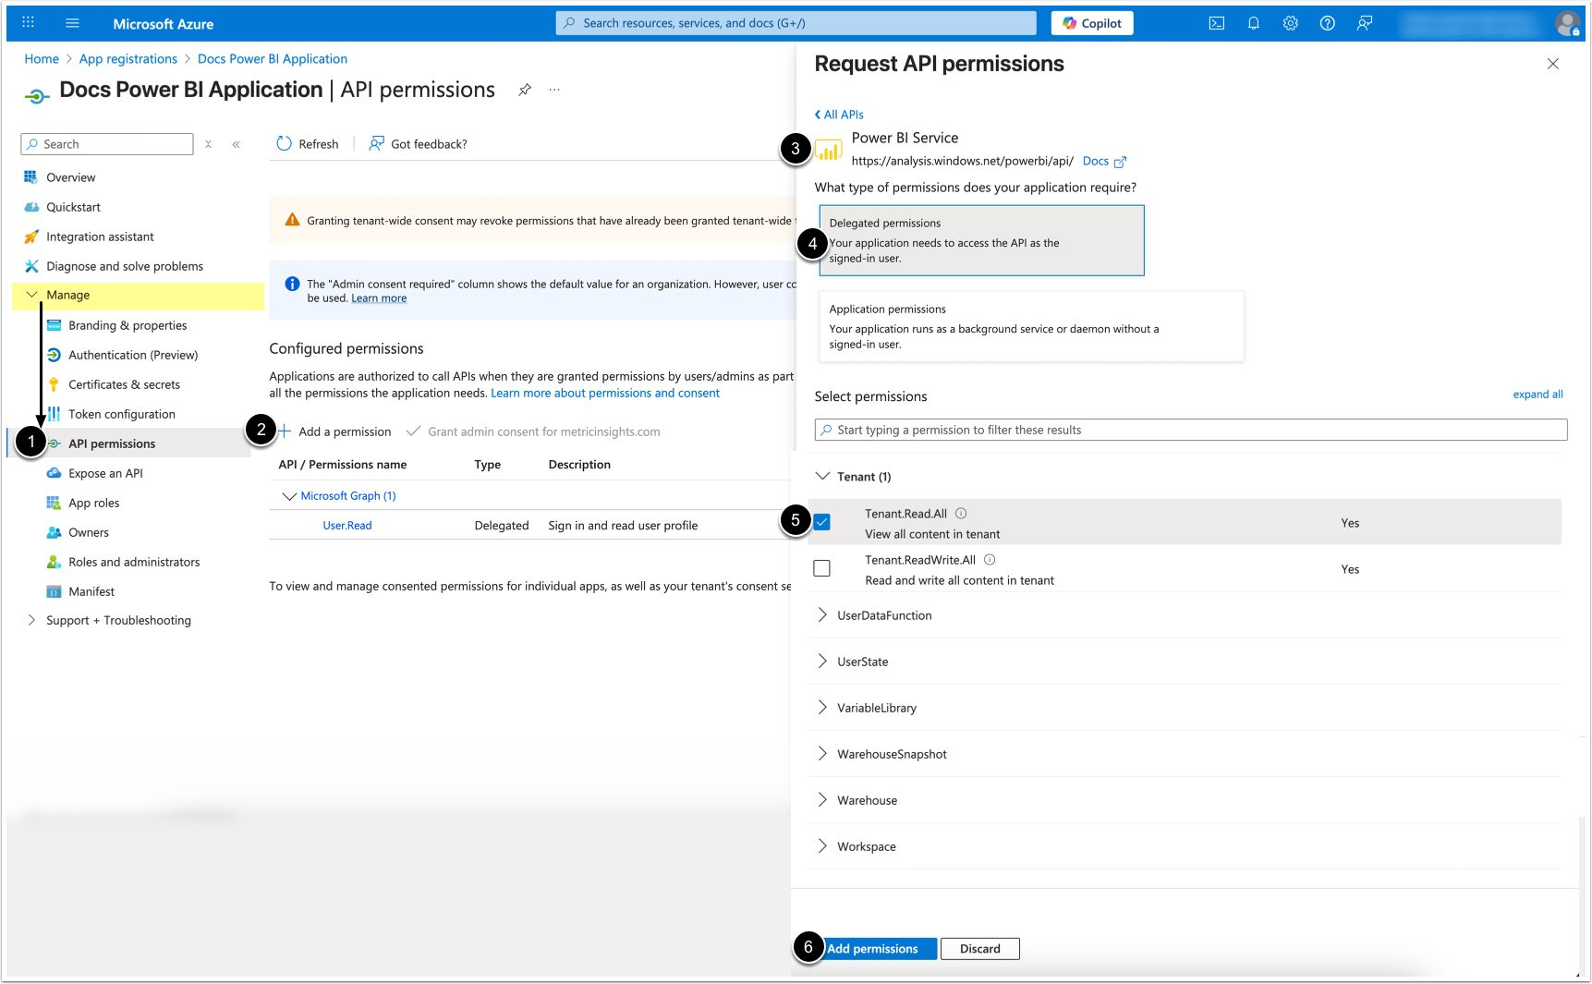Open portal settings gear
Viewport: 1592px width, 984px height.
click(1290, 23)
